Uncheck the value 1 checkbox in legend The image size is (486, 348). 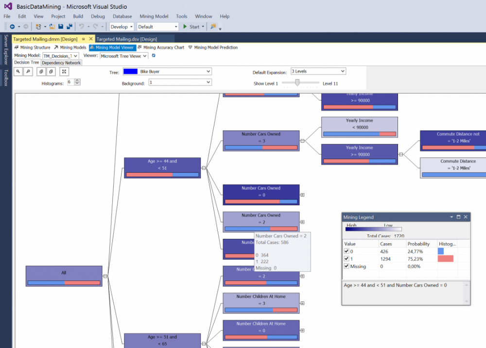point(347,259)
